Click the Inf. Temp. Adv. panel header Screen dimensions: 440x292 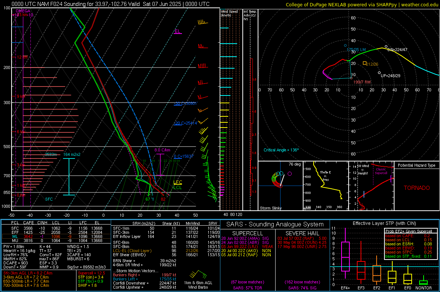pos(250,15)
